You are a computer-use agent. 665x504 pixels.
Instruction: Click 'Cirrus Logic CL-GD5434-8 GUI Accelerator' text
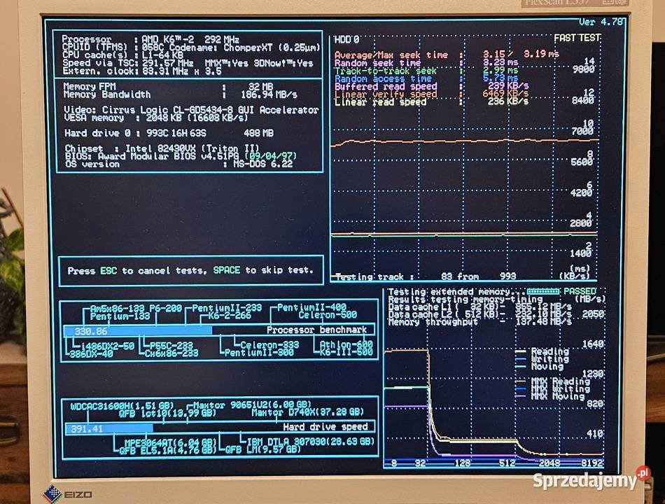(x=211, y=110)
